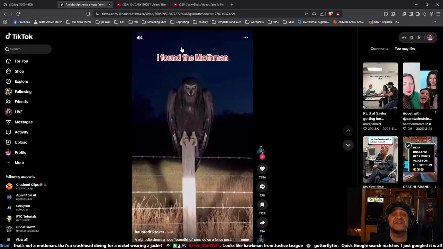This screenshot has height=249, width=443.
Task: Go to the previous video with the up chevron
Action: point(348,130)
